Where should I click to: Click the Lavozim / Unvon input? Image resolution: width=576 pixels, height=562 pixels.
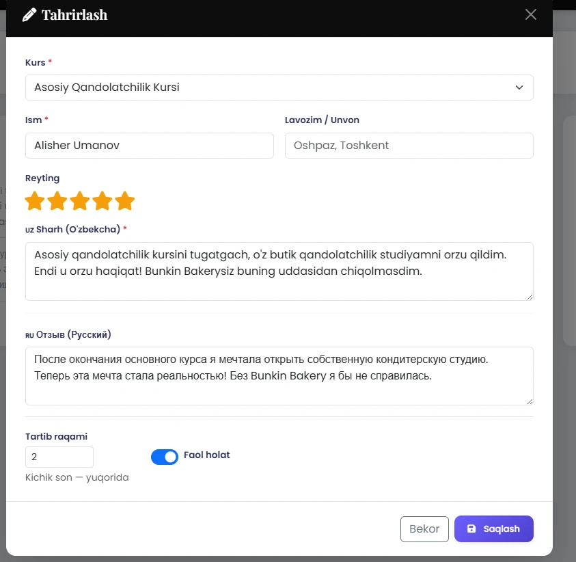[409, 146]
